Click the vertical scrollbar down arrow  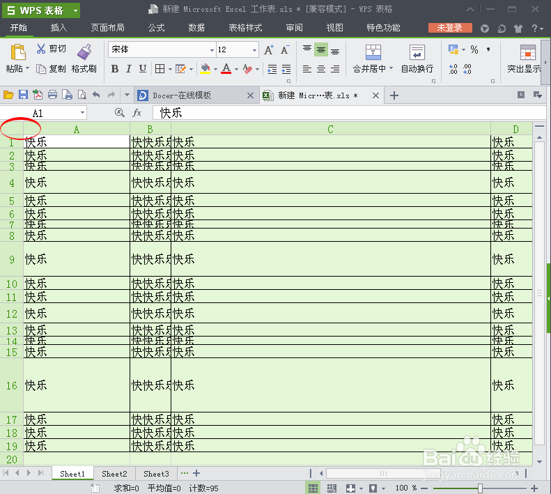(x=539, y=462)
